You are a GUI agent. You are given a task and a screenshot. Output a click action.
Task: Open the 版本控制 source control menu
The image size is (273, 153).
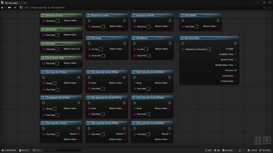point(266,150)
